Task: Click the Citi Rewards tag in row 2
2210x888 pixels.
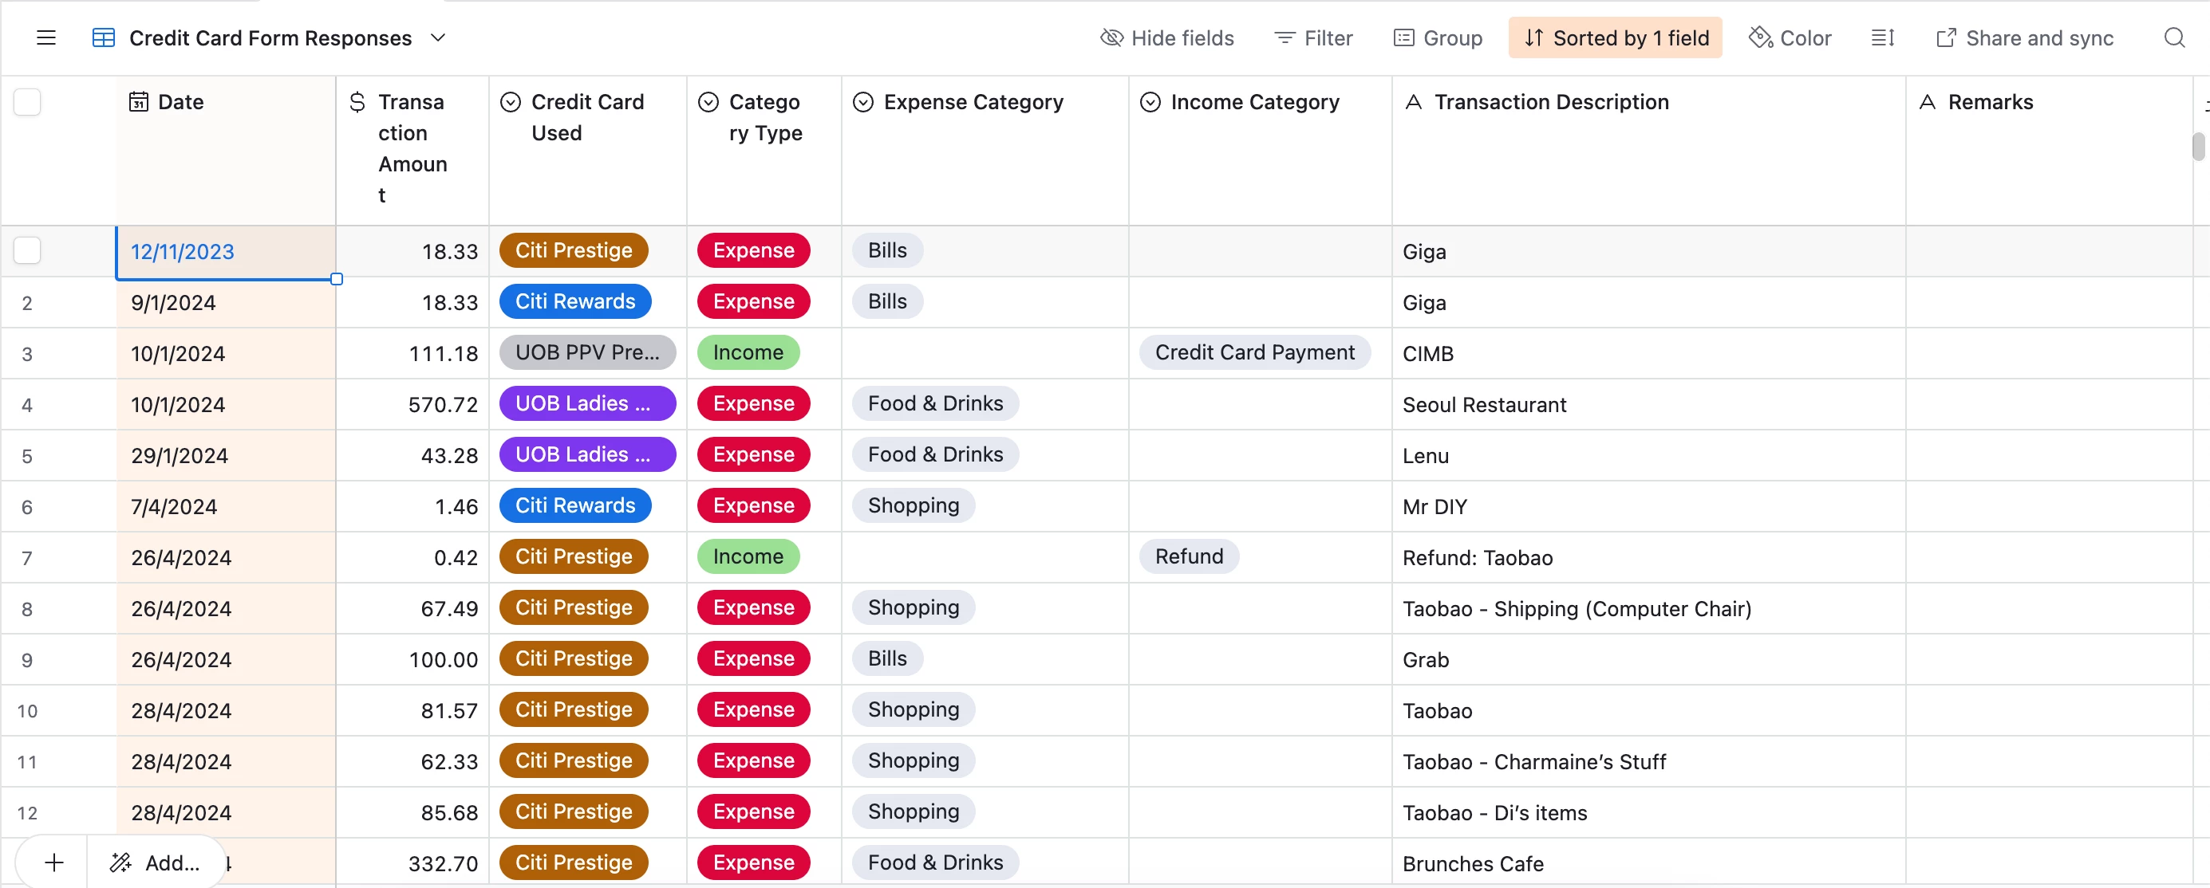Action: [574, 301]
